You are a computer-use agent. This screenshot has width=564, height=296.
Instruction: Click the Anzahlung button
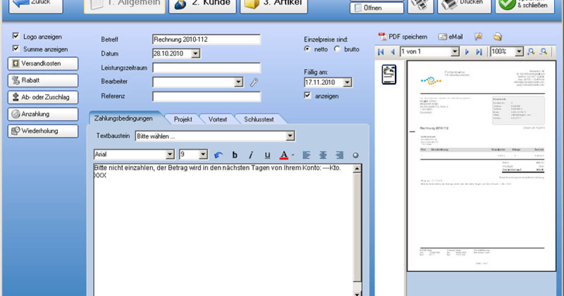point(42,114)
